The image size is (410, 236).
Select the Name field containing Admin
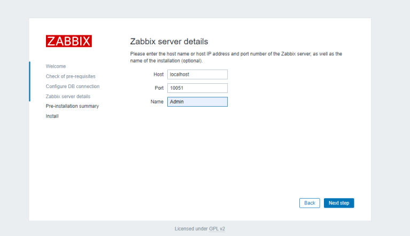point(197,102)
